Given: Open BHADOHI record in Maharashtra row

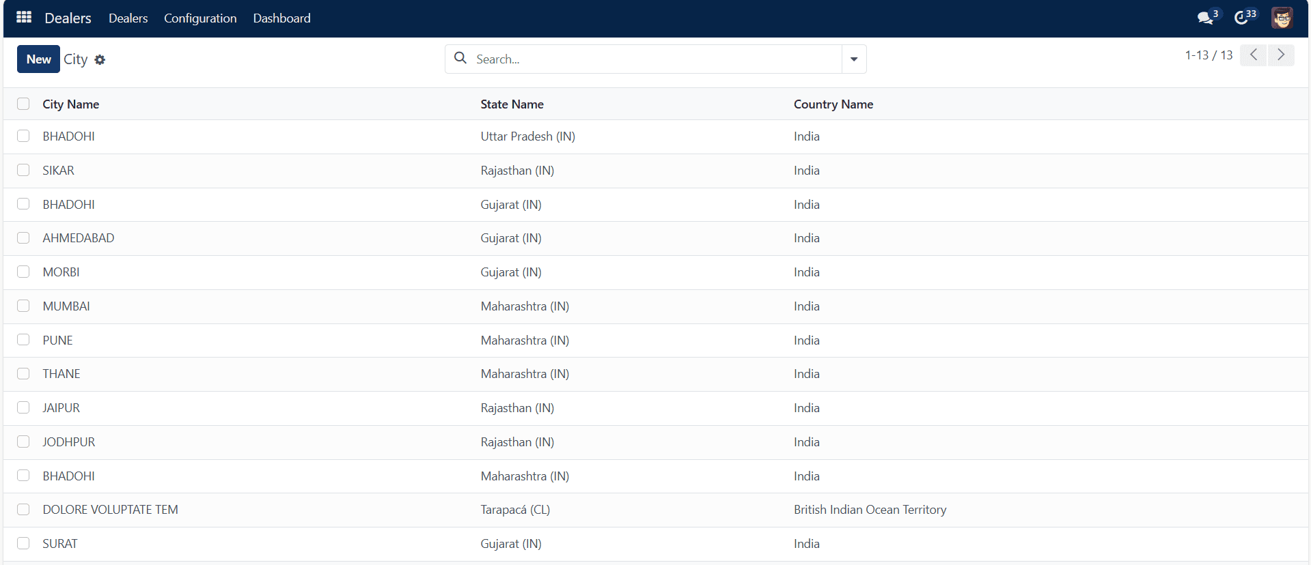Looking at the screenshot, I should coord(68,476).
